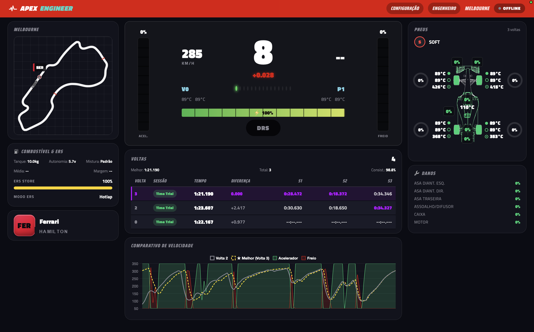Click the yellow ERS Store progress bar
Image resolution: width=534 pixels, height=332 pixels.
pyautogui.click(x=63, y=188)
